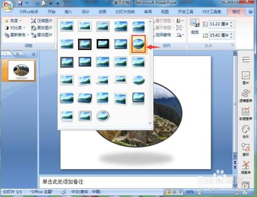Apply the highlighted Beveled Oval Black picture style

point(138,44)
